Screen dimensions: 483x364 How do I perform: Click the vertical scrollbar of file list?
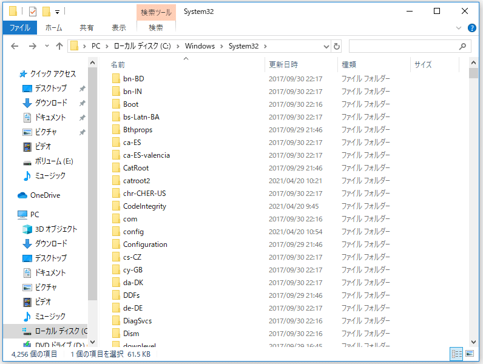click(x=473, y=206)
